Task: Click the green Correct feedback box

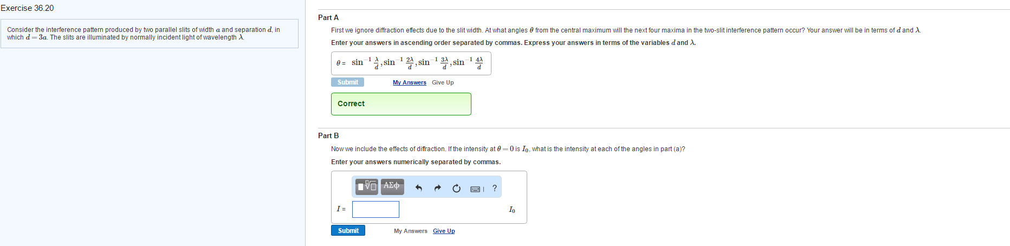Action: click(401, 103)
